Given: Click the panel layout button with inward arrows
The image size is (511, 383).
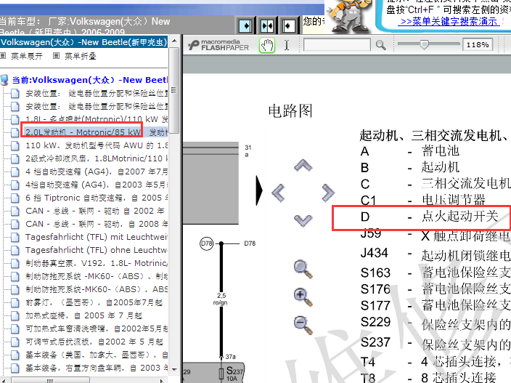Looking at the screenshot, I should click(x=267, y=25).
